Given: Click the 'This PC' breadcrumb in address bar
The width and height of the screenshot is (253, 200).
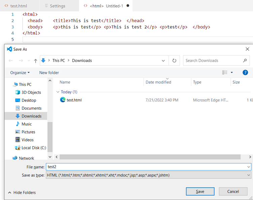Looking at the screenshot, I should (59, 61).
